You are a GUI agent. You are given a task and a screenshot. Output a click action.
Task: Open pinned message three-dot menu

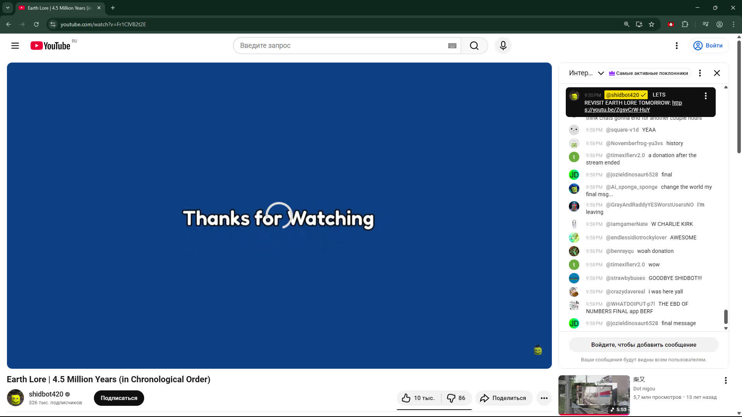coord(705,96)
